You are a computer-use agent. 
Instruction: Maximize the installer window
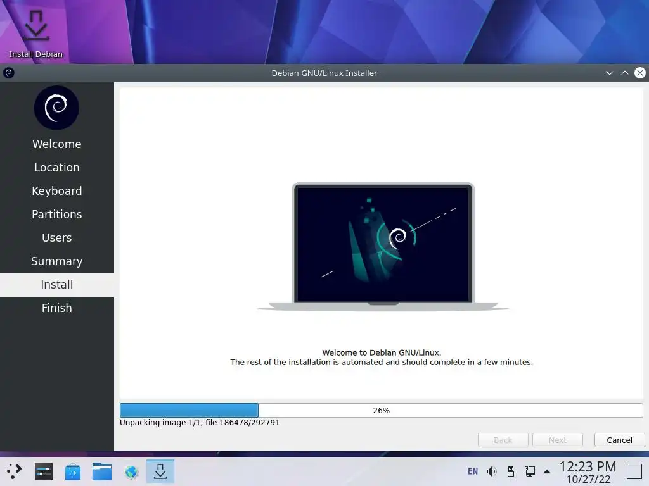624,73
